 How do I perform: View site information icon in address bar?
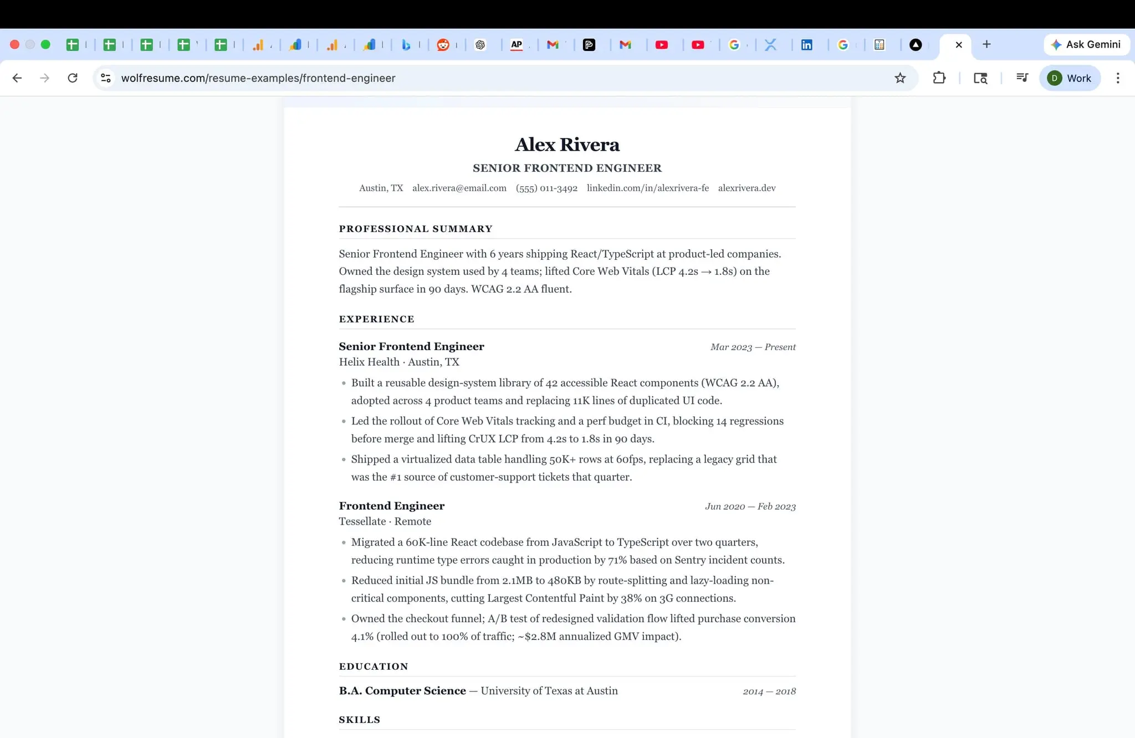tap(106, 78)
